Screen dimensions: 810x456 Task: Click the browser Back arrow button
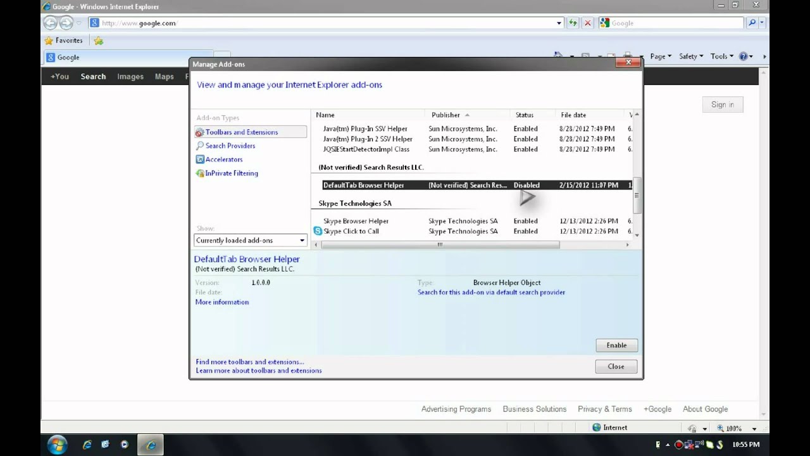(50, 23)
